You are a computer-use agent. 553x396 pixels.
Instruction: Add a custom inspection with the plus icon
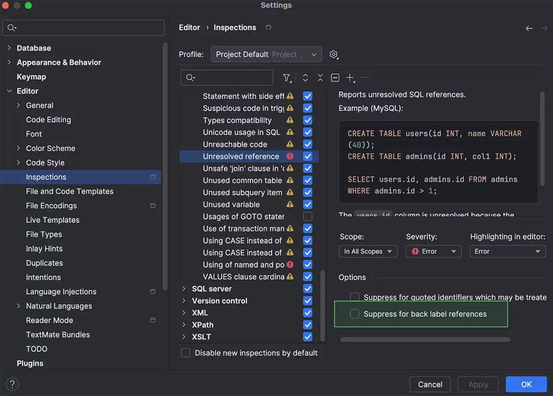(x=350, y=78)
